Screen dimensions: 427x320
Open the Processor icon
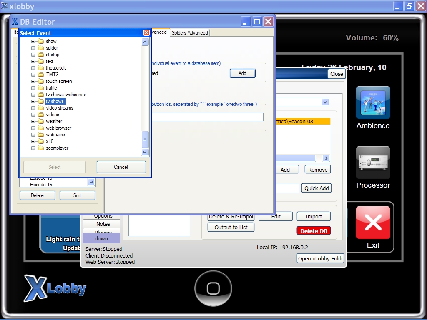pyautogui.click(x=373, y=162)
